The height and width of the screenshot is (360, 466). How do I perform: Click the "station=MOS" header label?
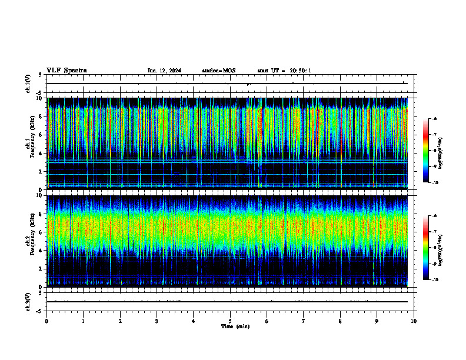[x=219, y=71]
